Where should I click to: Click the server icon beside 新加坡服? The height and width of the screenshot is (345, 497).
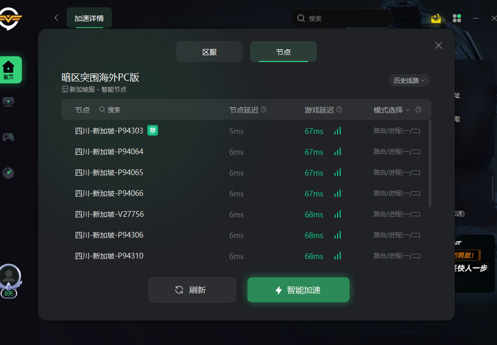point(65,90)
